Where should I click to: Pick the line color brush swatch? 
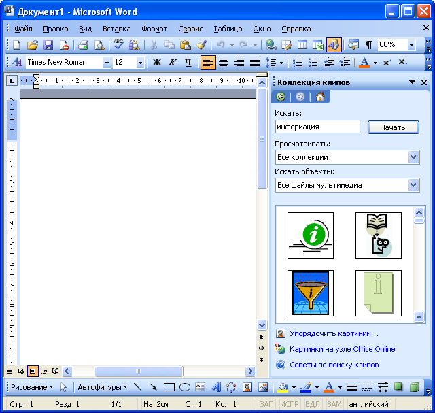coord(306,387)
